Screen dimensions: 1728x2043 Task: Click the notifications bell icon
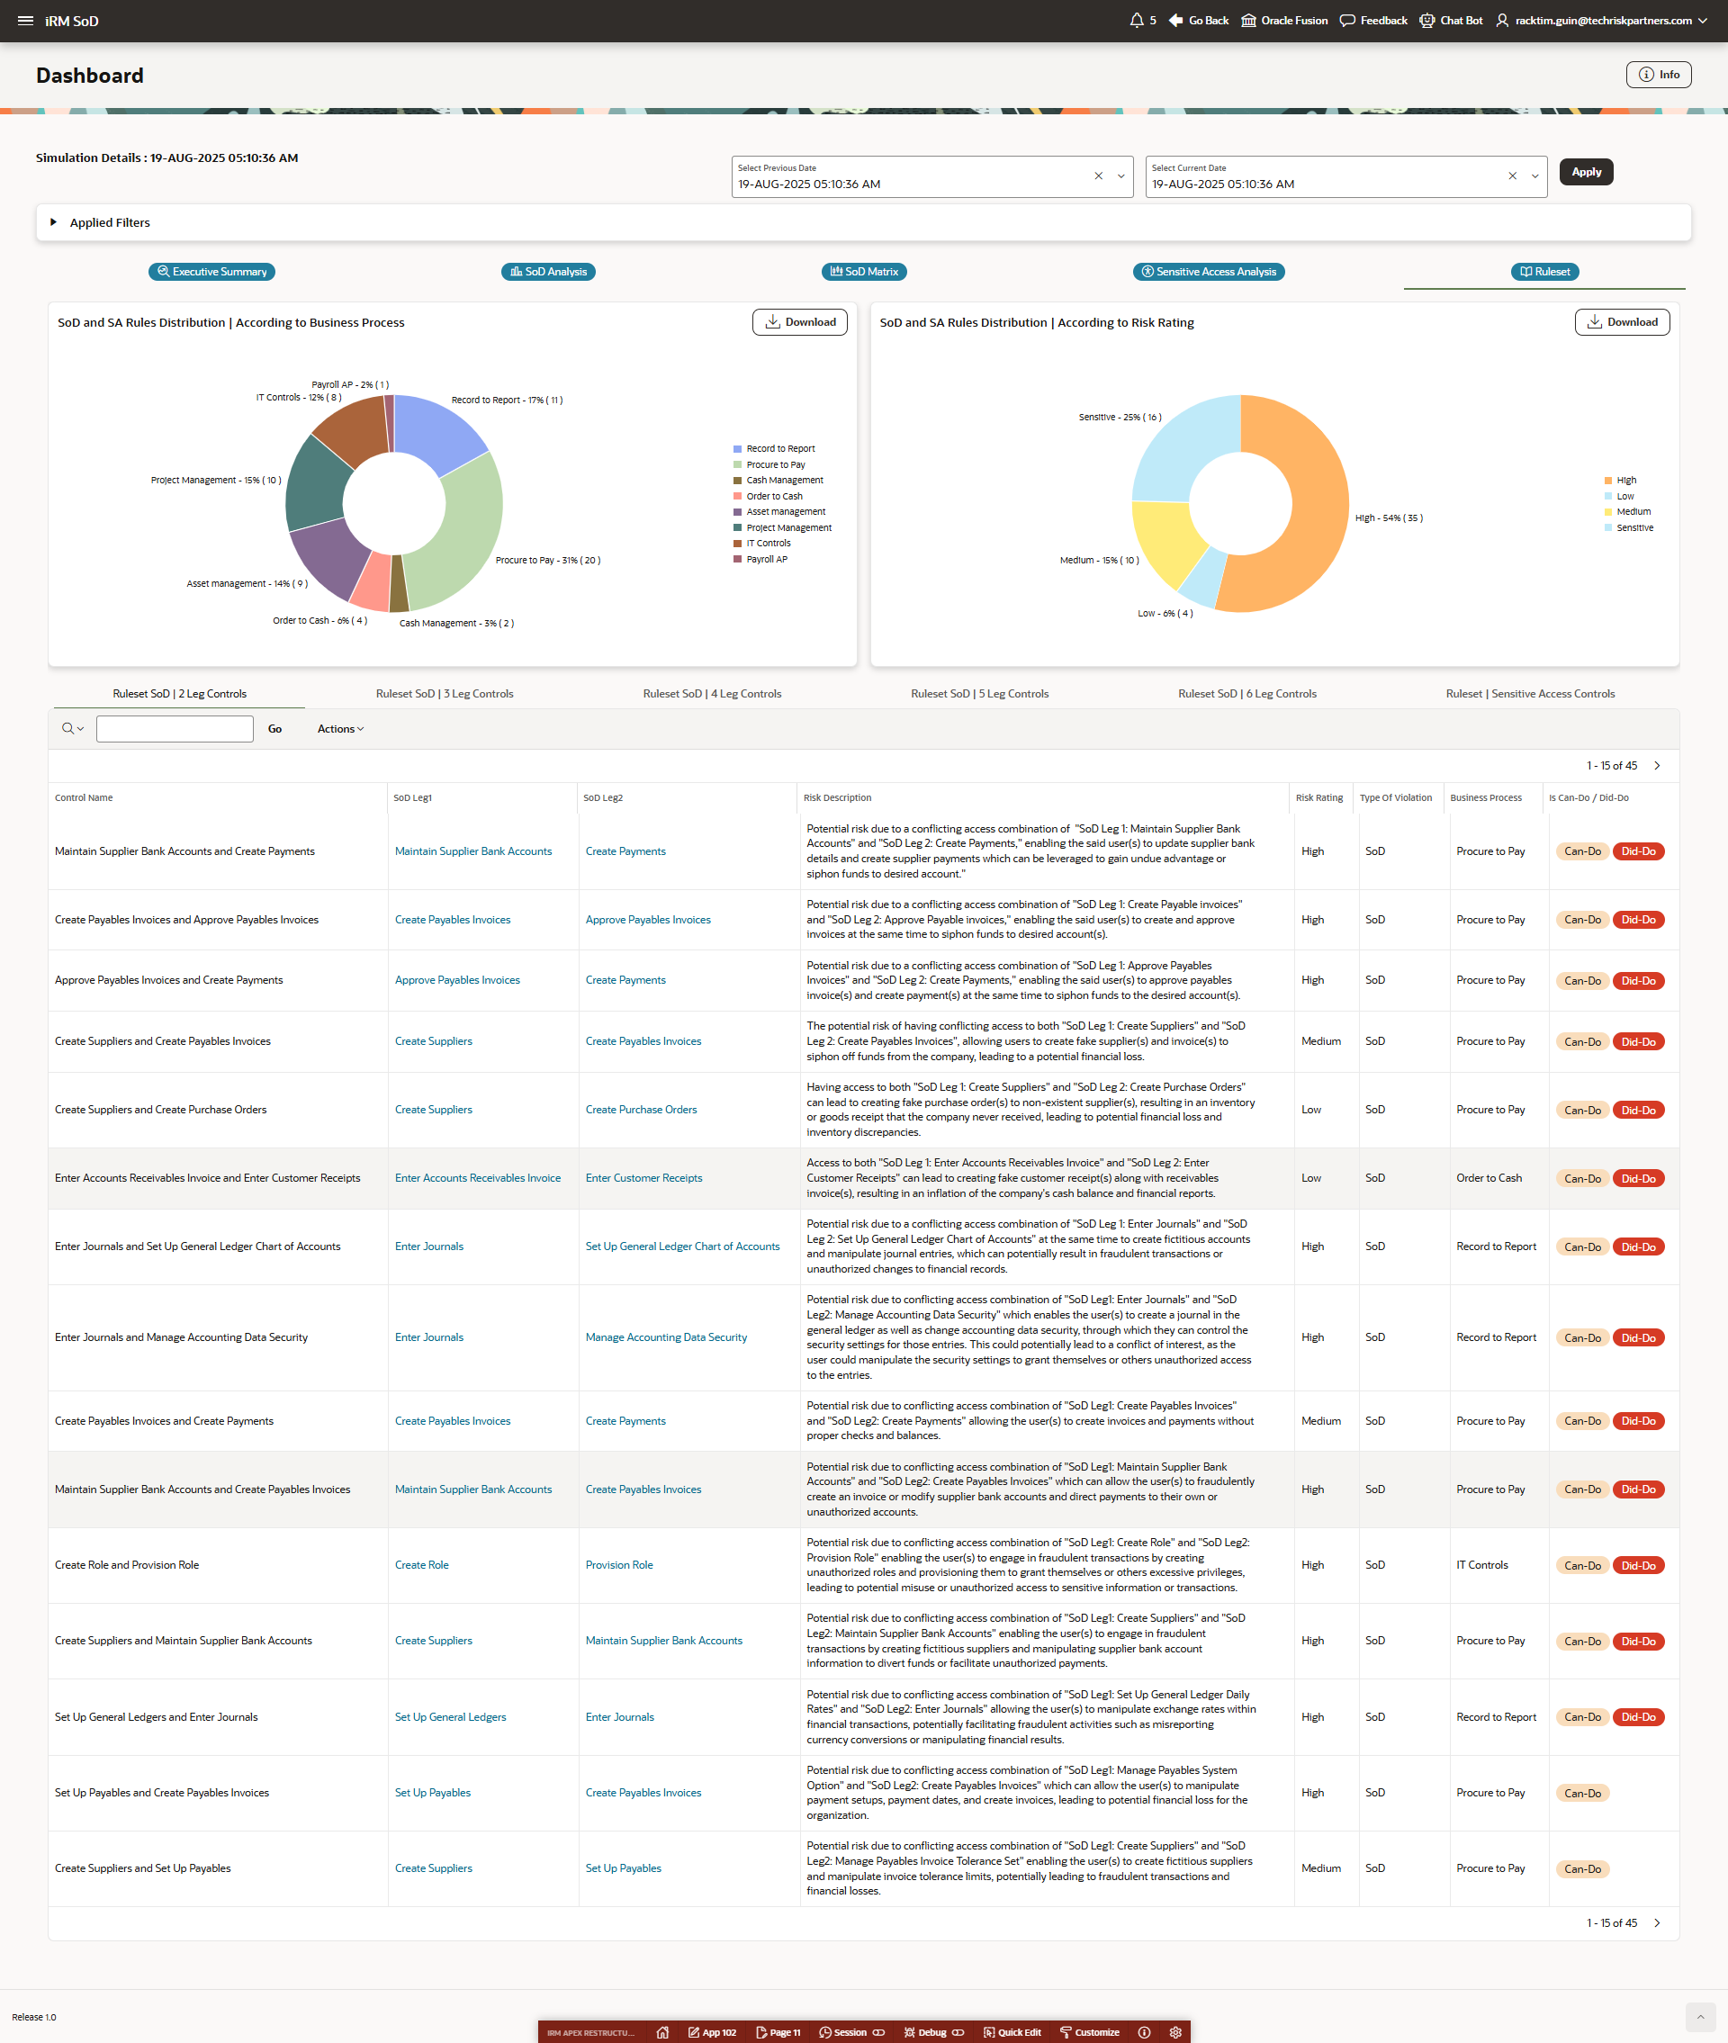point(1137,21)
